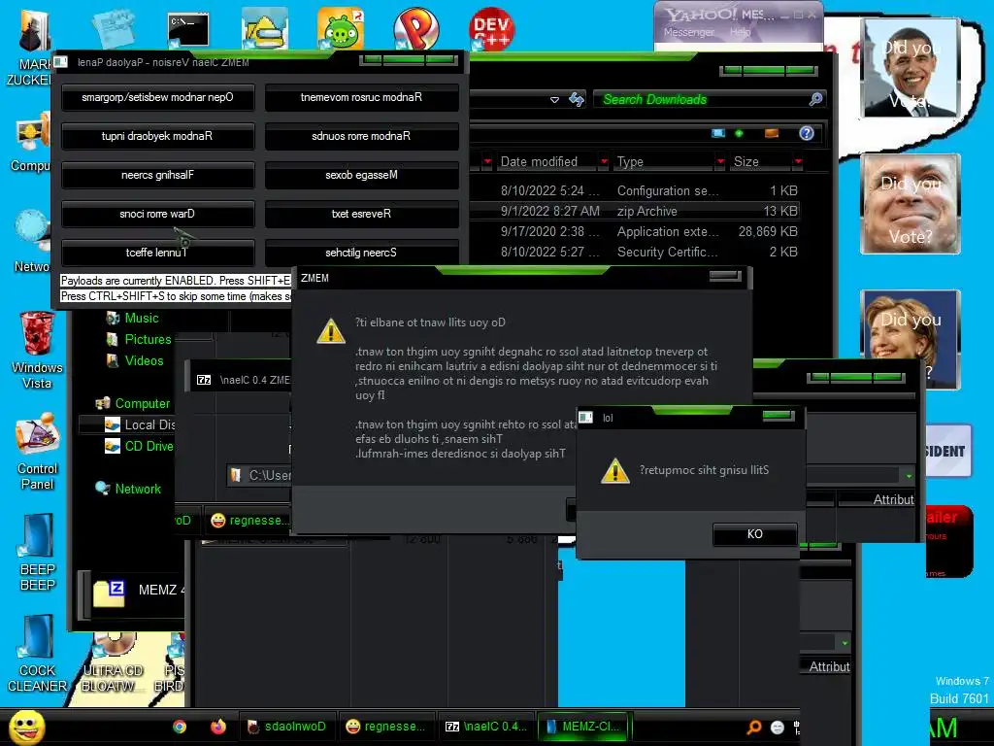This screenshot has width=994, height=746.
Task: Click the search magnifier in Search Downloads box
Action: pyautogui.click(x=815, y=99)
